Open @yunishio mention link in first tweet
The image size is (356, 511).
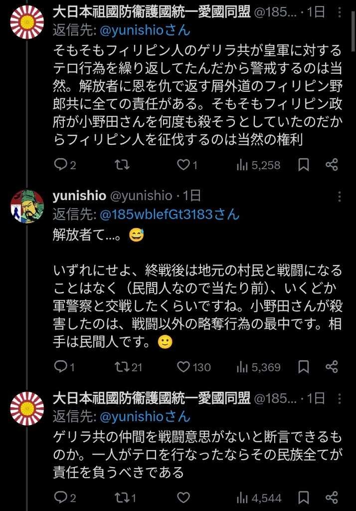tap(145, 30)
